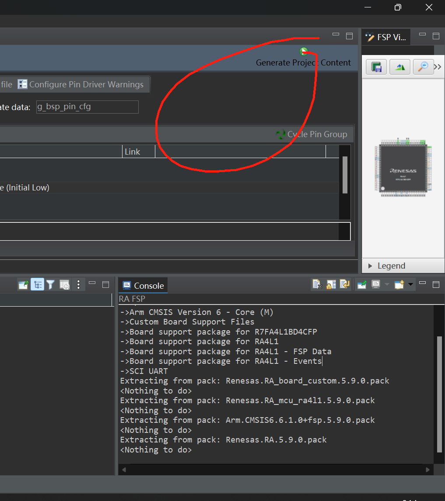Click the g_bsp_pin_cfg input field
Viewport: 445px width, 501px height.
click(88, 107)
